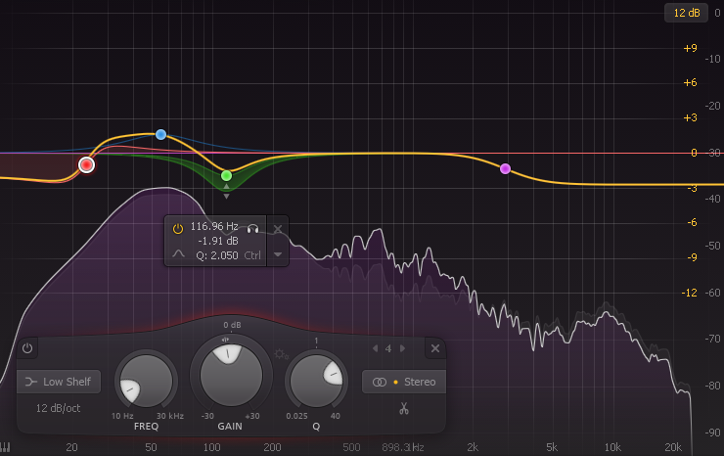Click the piano keyboard icon at bottom left
The width and height of the screenshot is (724, 456).
[x=7, y=447]
